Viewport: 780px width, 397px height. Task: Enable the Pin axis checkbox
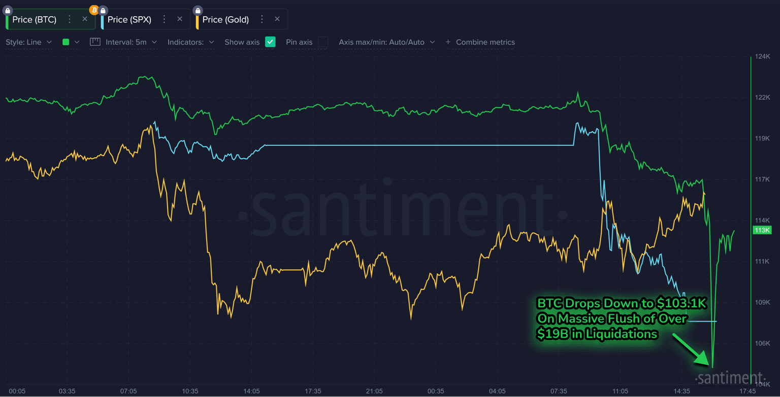tap(323, 42)
